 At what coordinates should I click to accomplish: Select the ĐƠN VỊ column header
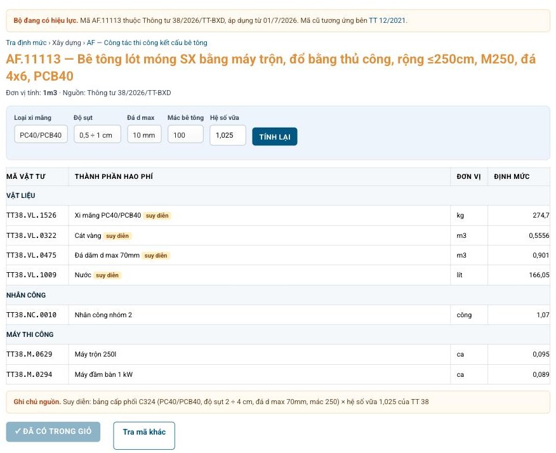pos(469,176)
